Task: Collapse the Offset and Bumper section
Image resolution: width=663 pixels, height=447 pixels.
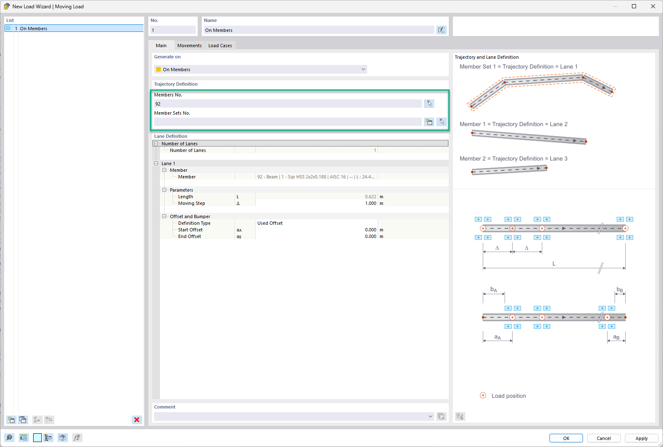Action: point(165,216)
